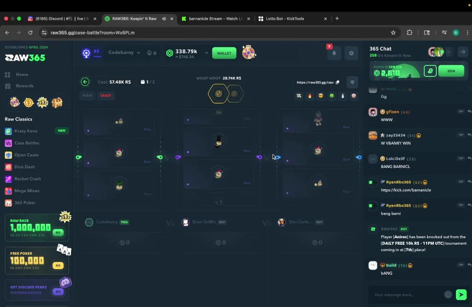Click GO on Get Discord Perks banner
Screen dimensions: 472x307
(58, 291)
